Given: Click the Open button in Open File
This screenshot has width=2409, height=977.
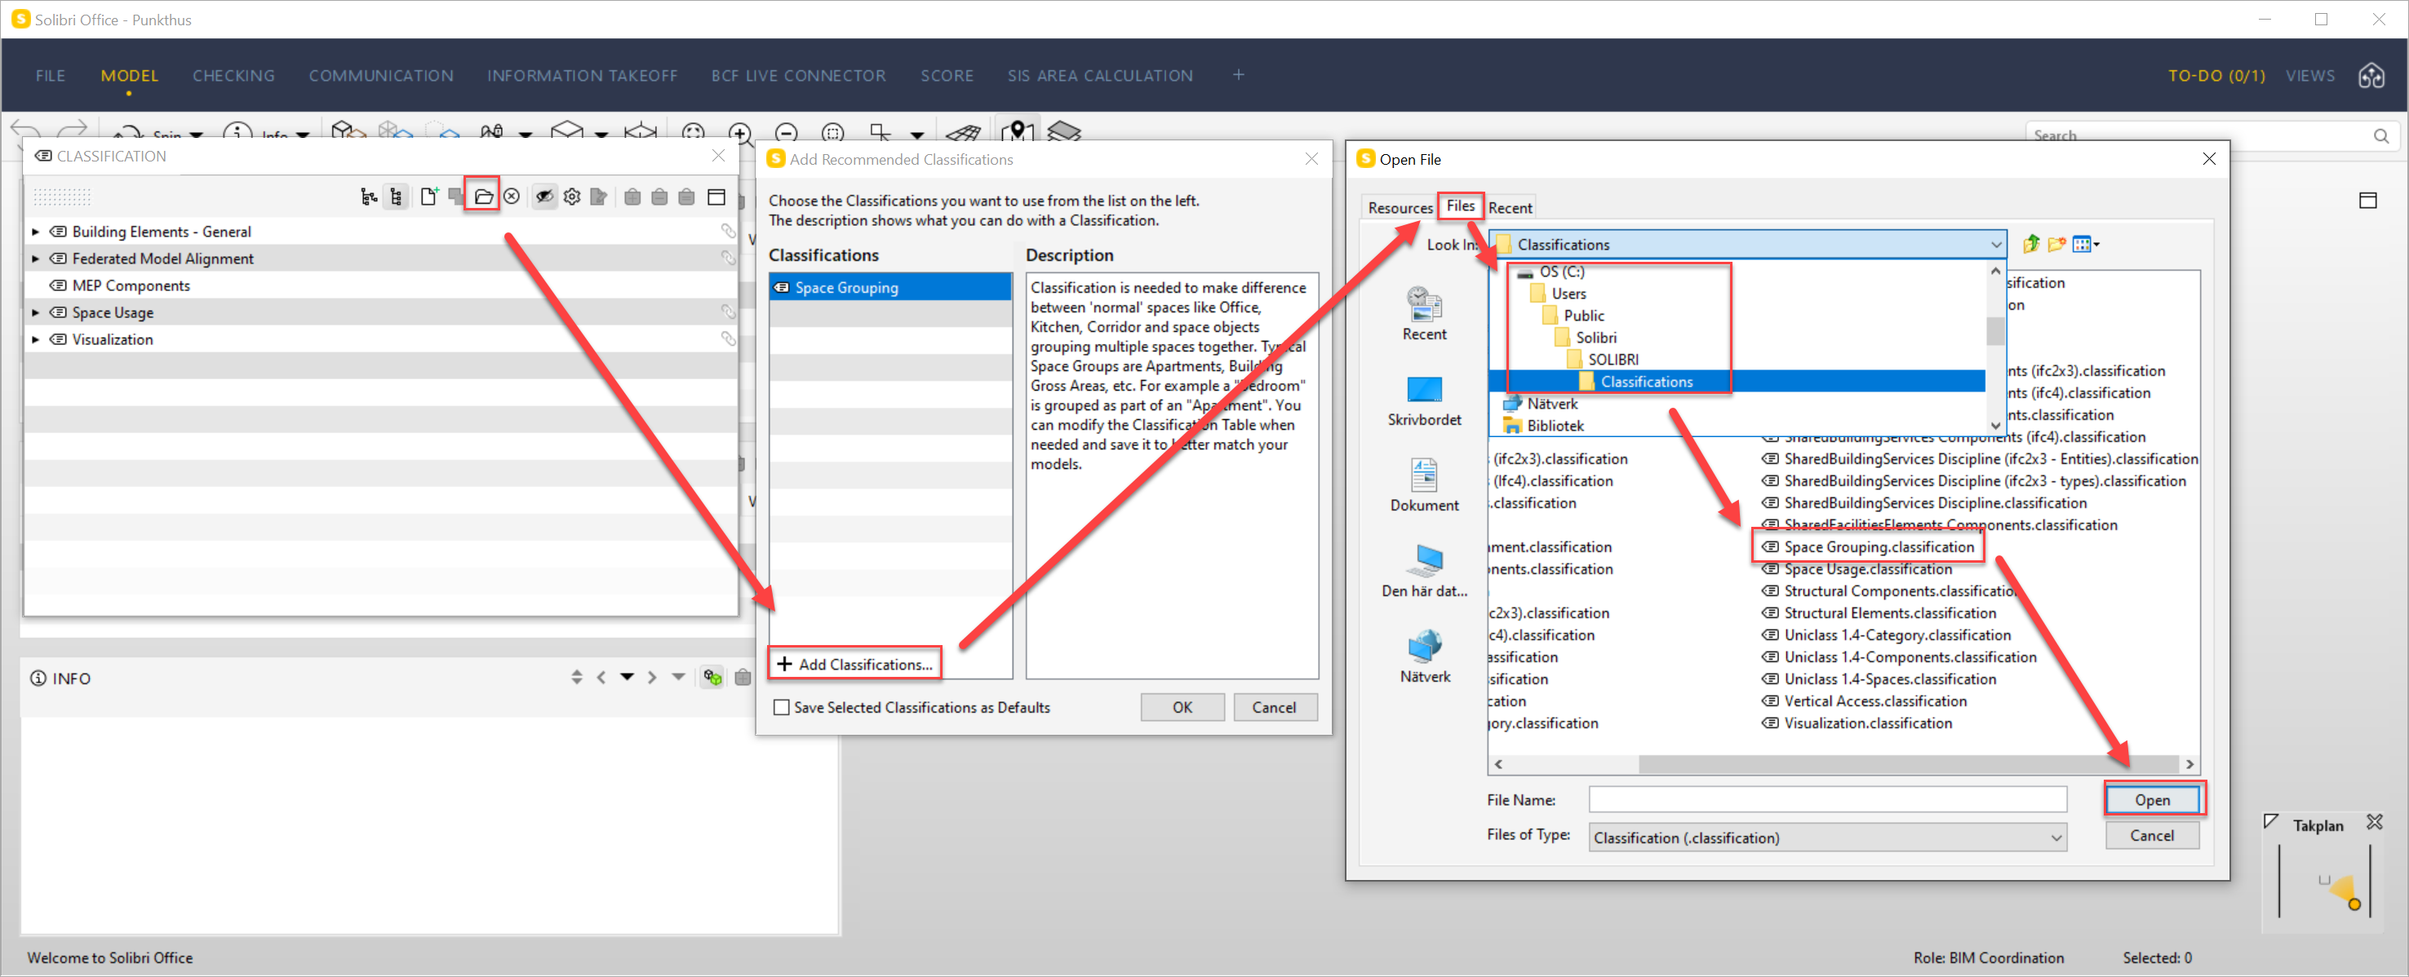Looking at the screenshot, I should (2152, 800).
